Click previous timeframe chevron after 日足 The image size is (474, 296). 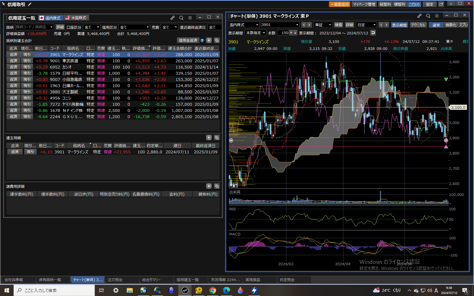coord(381,25)
